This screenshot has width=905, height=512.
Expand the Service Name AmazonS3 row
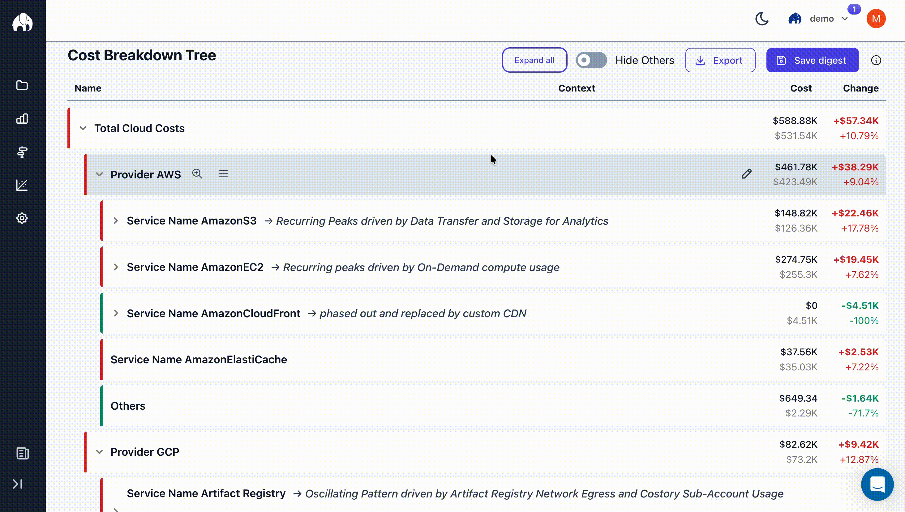click(x=116, y=221)
